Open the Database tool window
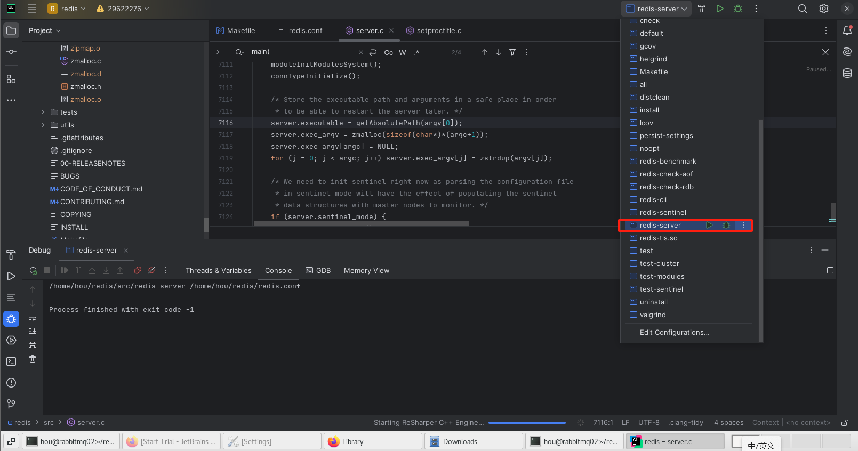The width and height of the screenshot is (858, 451). [x=847, y=73]
